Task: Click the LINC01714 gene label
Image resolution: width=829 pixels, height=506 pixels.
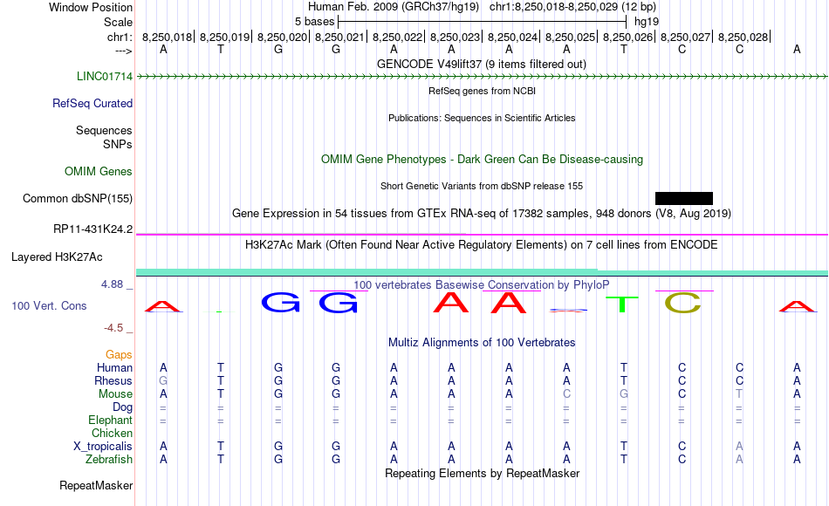Action: [x=105, y=76]
